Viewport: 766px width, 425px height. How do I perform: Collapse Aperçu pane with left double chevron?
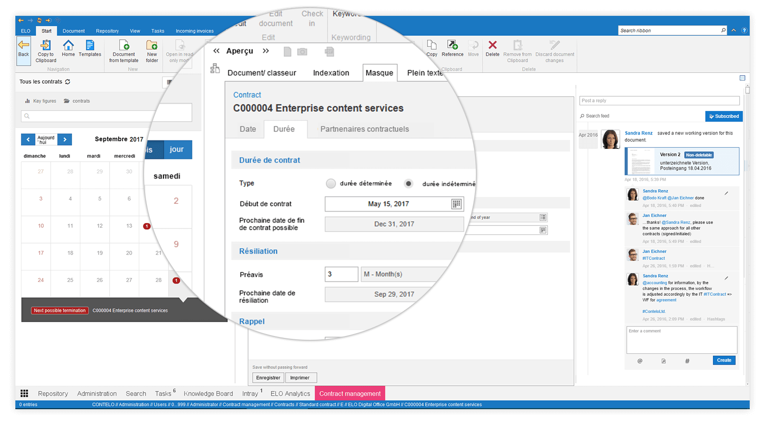tap(216, 51)
